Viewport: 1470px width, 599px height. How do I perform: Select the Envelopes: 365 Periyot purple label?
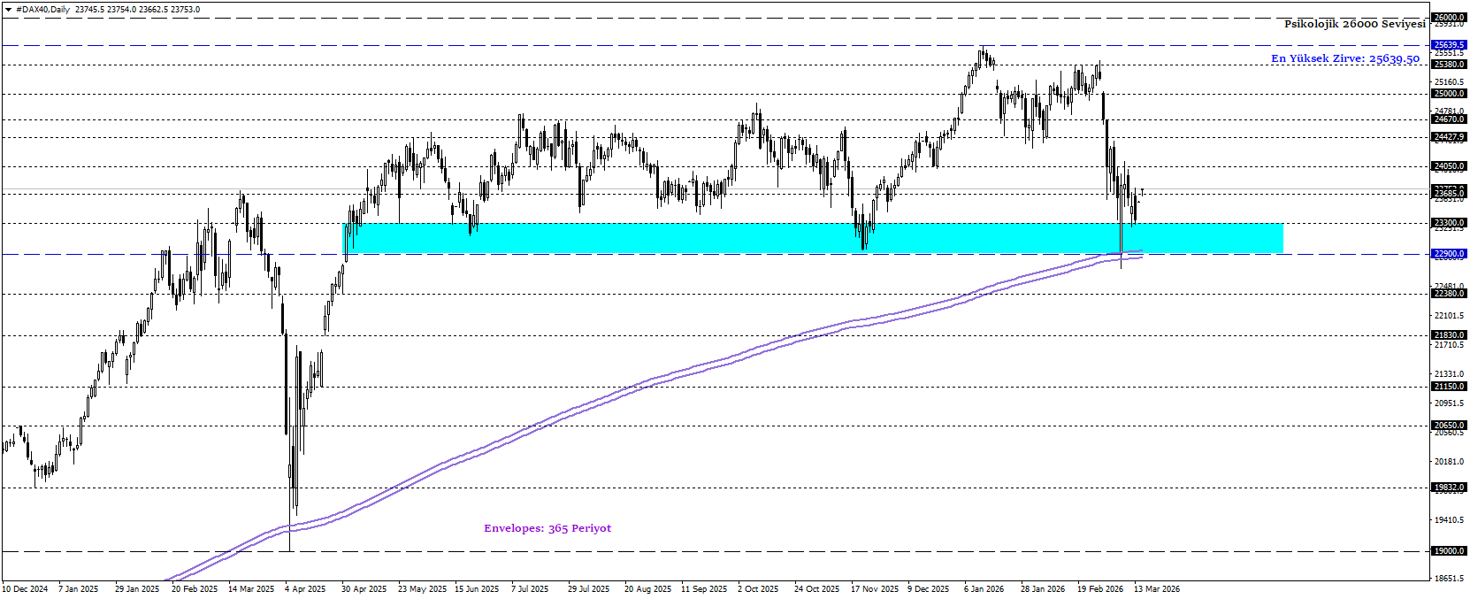coord(547,528)
